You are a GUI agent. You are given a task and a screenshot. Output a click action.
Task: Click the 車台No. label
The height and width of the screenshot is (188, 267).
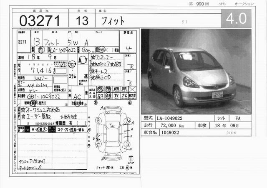click(150, 132)
